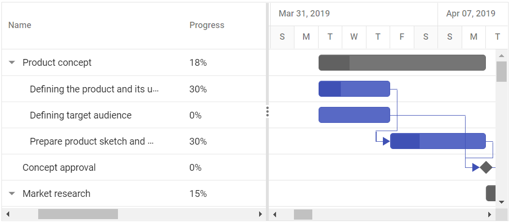Image resolution: width=511 pixels, height=223 pixels.
Task: Click the Market research summary bar
Action: click(490, 193)
